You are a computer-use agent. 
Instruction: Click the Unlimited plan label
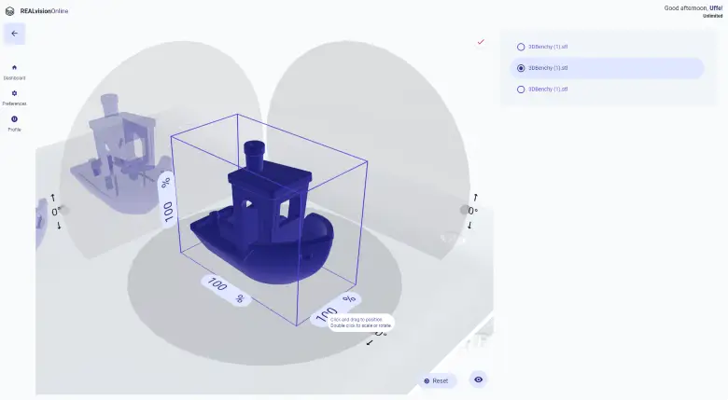(713, 16)
